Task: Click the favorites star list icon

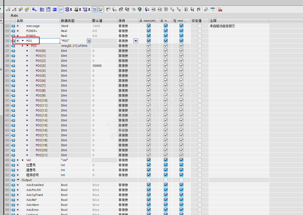Action: coord(101,9)
